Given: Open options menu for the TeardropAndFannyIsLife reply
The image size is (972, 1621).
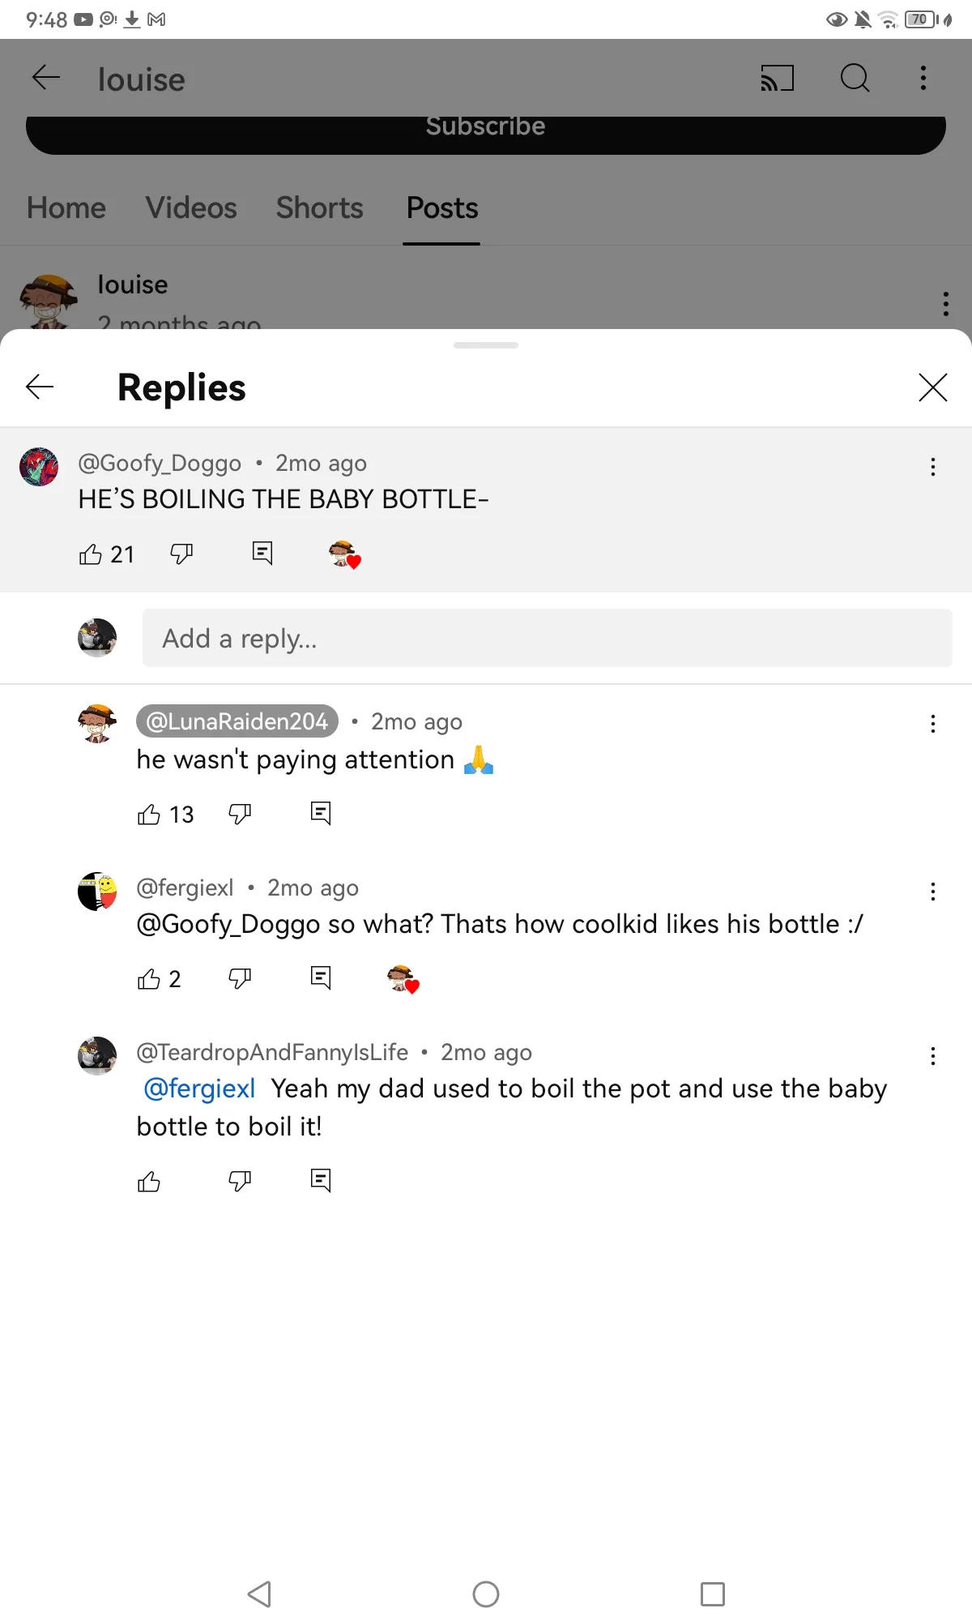Looking at the screenshot, I should [933, 1056].
